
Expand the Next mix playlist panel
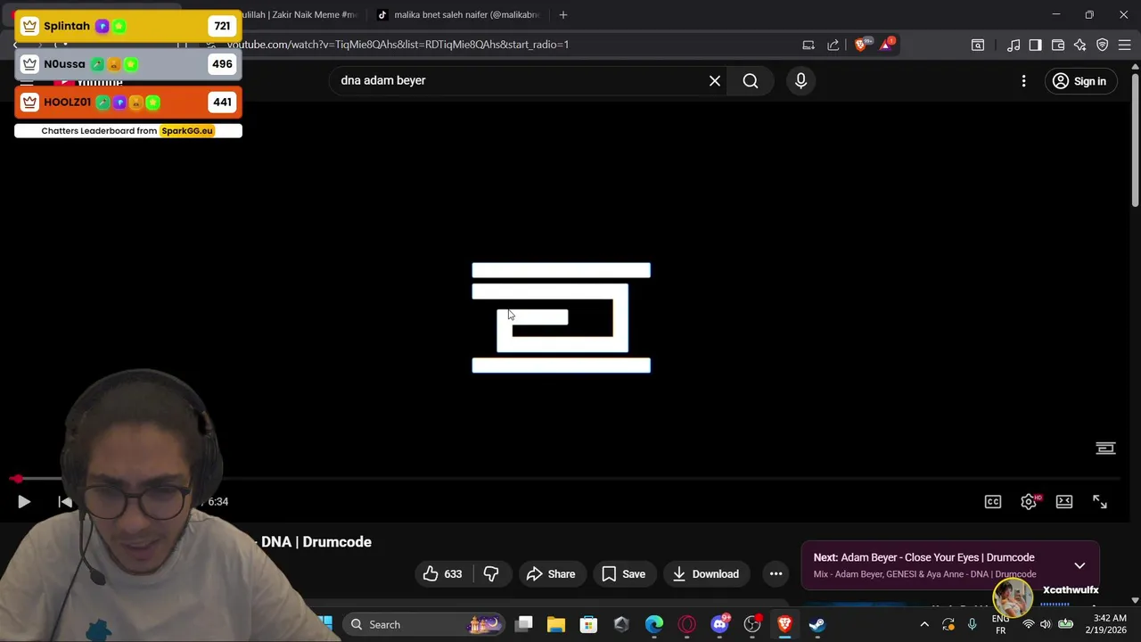[x=1079, y=565]
